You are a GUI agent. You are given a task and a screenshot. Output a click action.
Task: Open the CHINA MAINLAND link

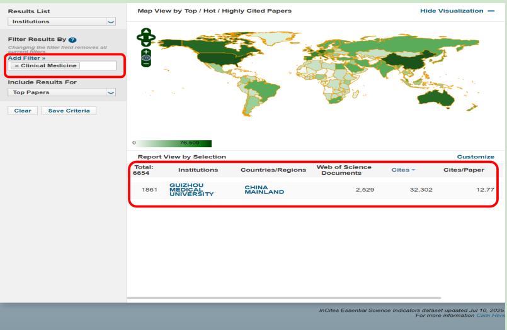(x=264, y=190)
